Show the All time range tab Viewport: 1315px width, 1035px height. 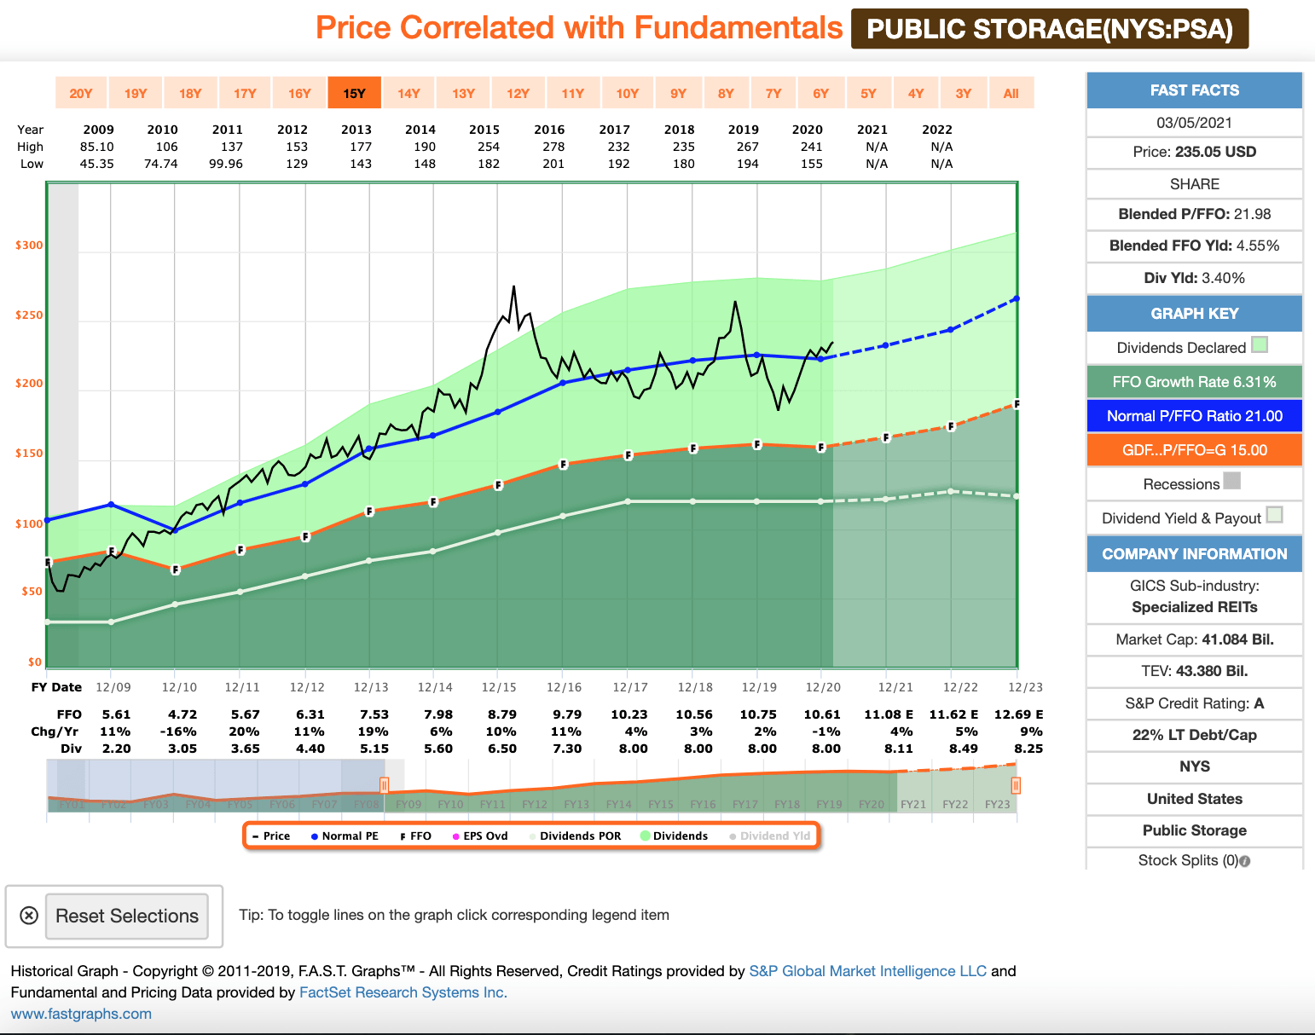coord(1011,93)
